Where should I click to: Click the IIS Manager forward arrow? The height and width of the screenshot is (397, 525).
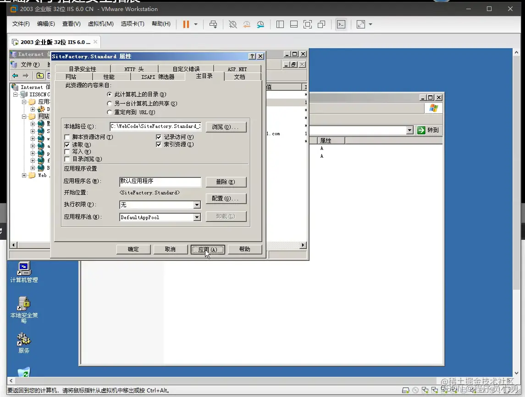click(25, 76)
